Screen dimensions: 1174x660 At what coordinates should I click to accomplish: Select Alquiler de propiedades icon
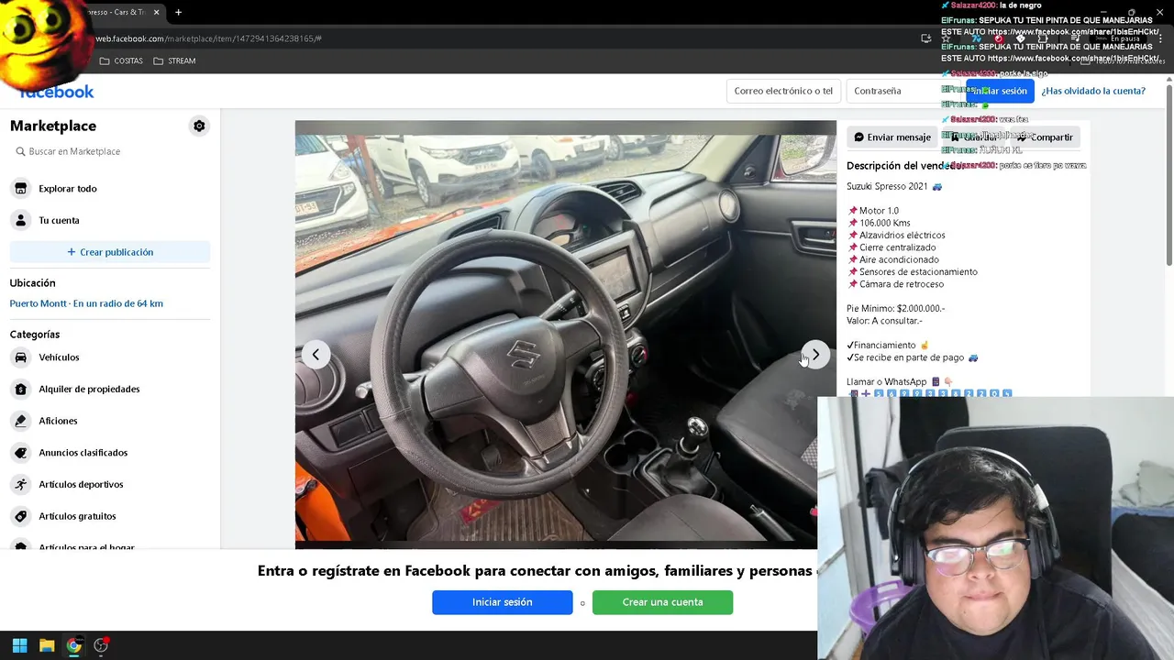tap(21, 389)
